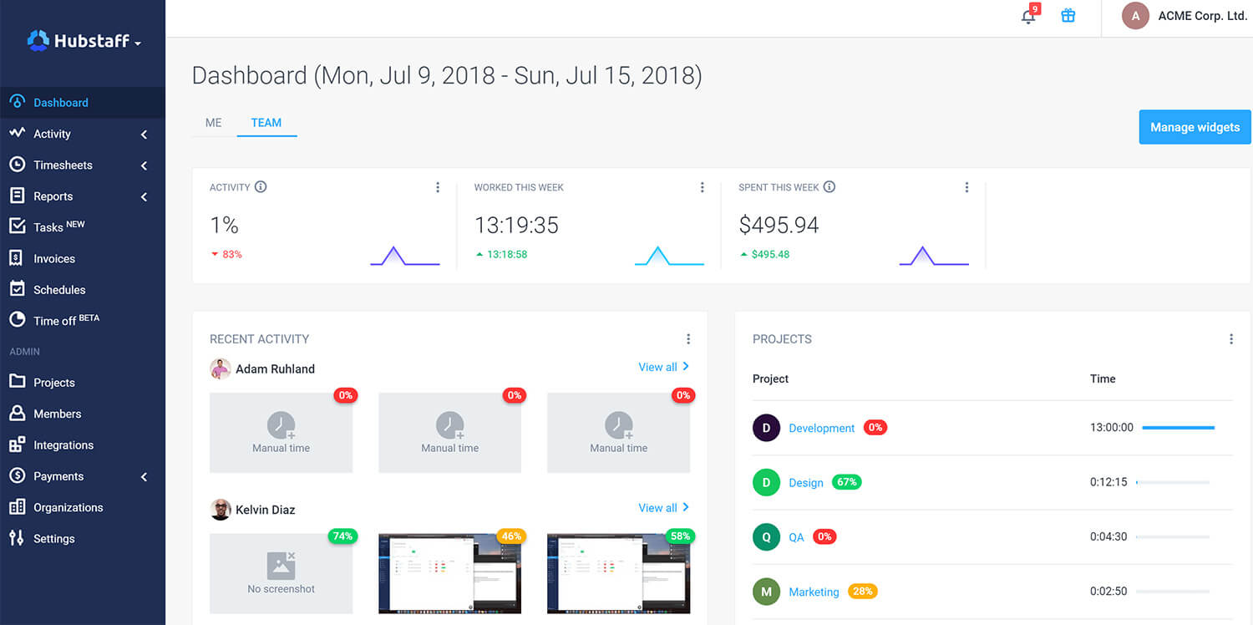
Task: Click the Schedules calendar icon in sidebar
Action: coord(17,289)
